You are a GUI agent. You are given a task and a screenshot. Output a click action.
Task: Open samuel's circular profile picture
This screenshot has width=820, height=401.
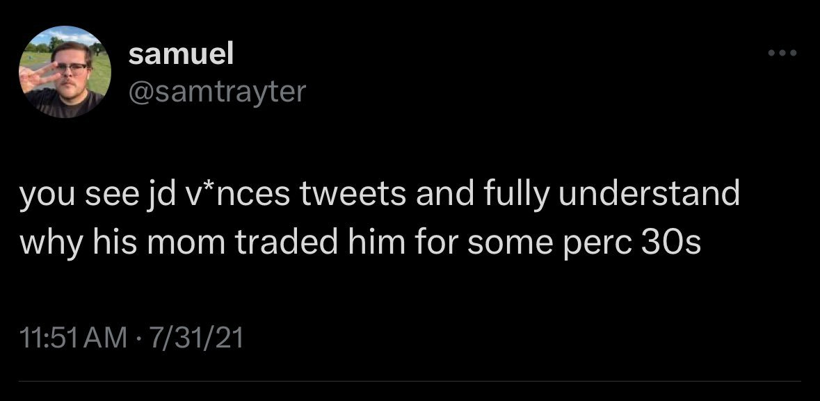click(x=64, y=72)
